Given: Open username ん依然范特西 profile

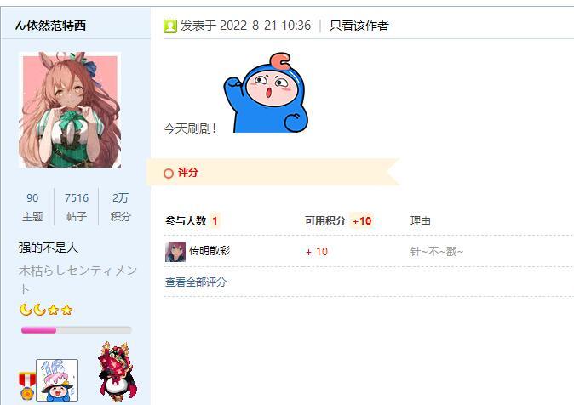Looking at the screenshot, I should tap(50, 26).
